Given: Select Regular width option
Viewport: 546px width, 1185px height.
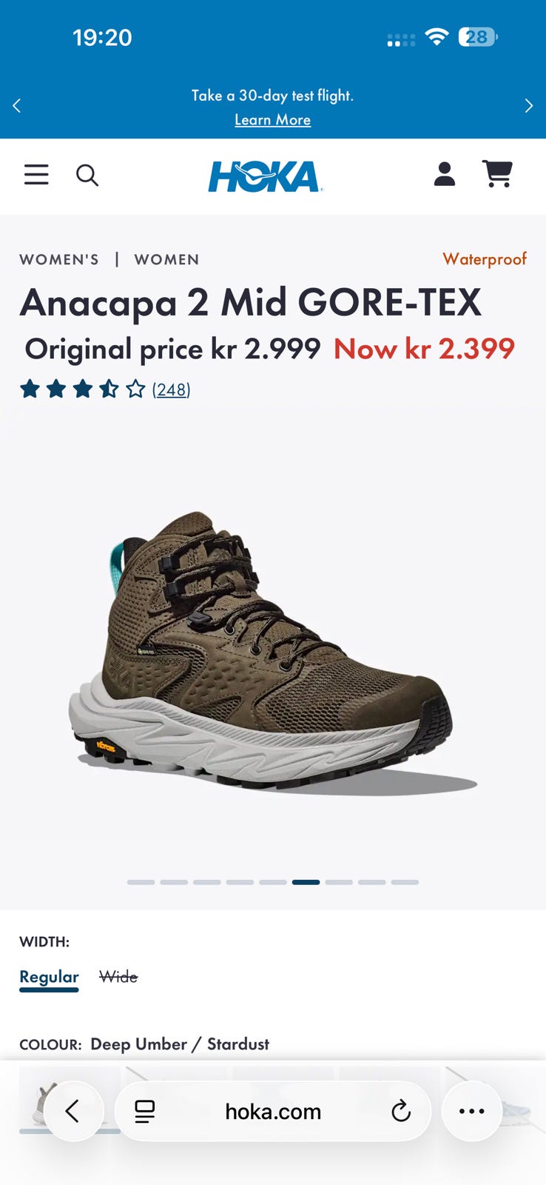Looking at the screenshot, I should [x=49, y=977].
